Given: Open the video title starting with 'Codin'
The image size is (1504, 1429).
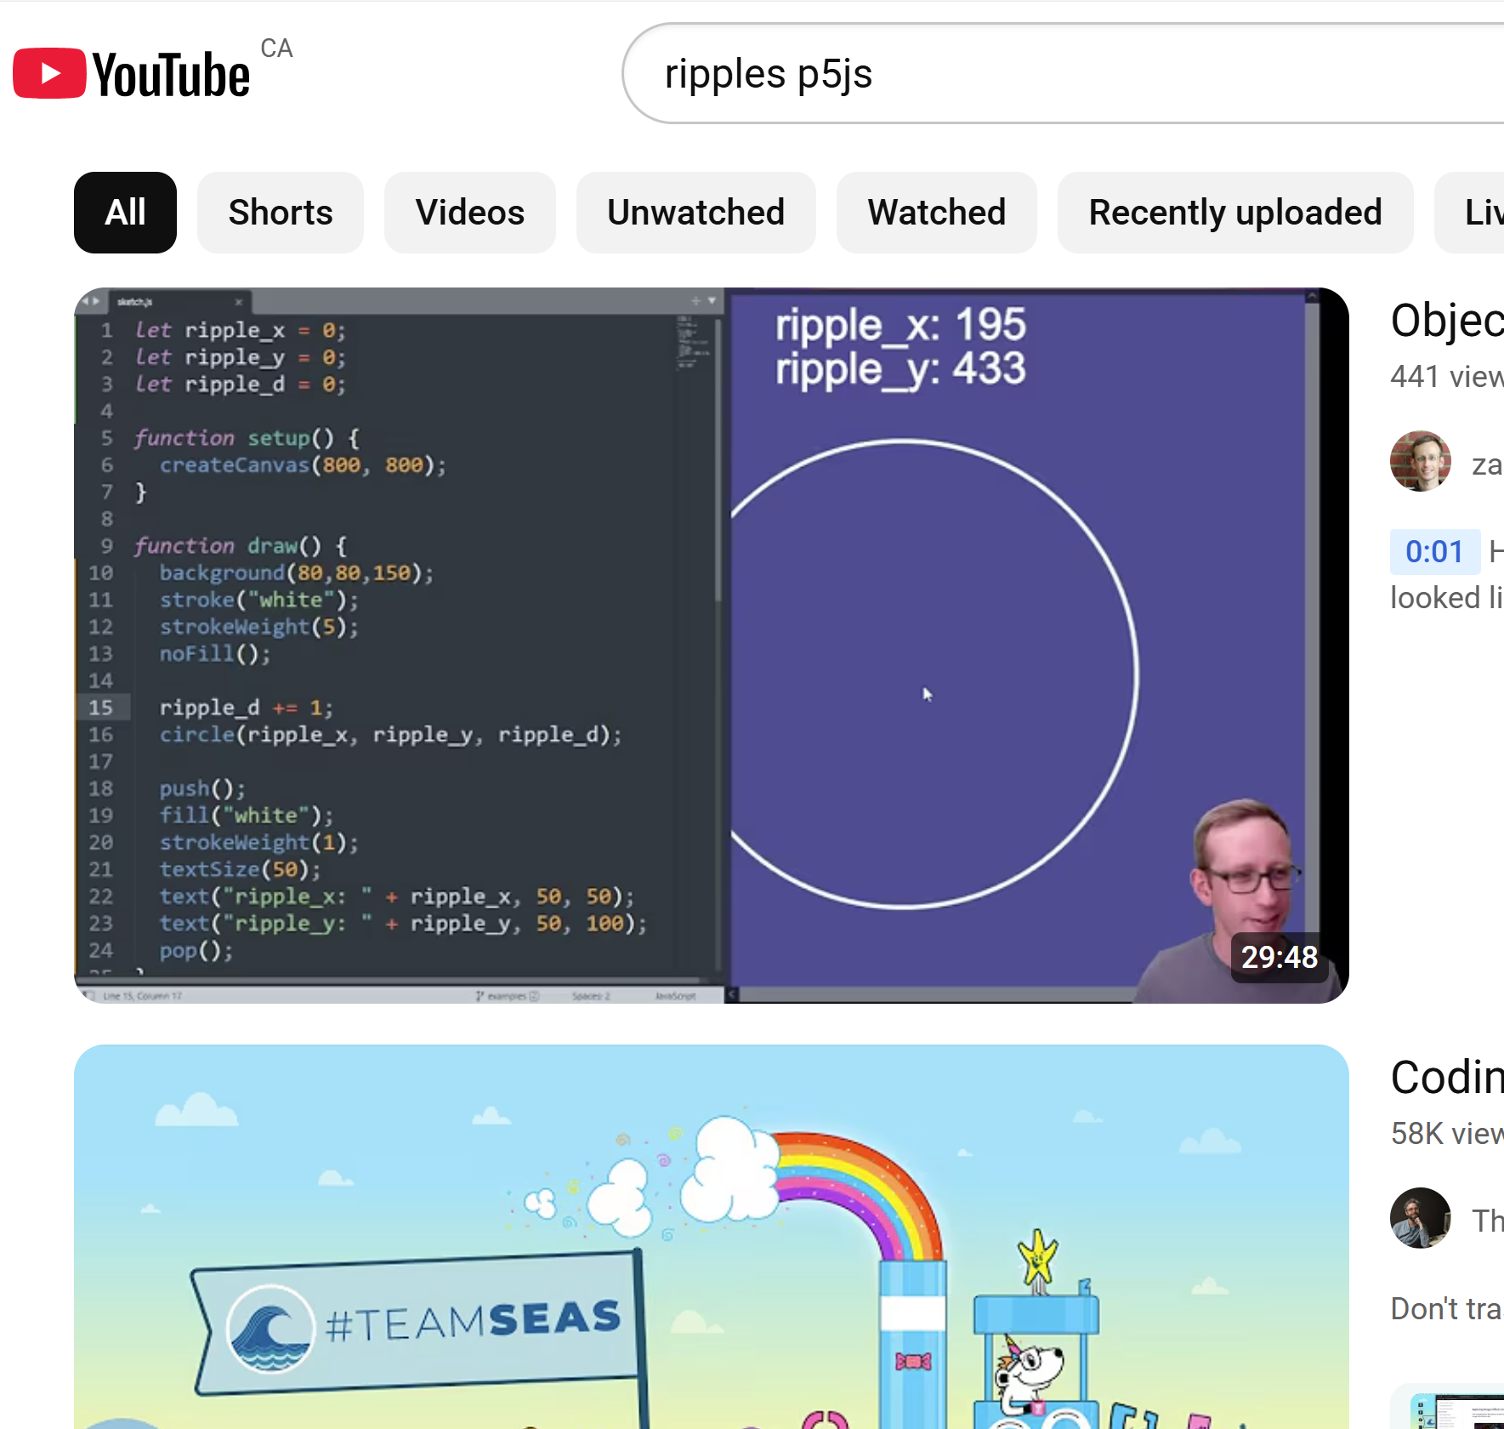Looking at the screenshot, I should click(x=1446, y=1079).
